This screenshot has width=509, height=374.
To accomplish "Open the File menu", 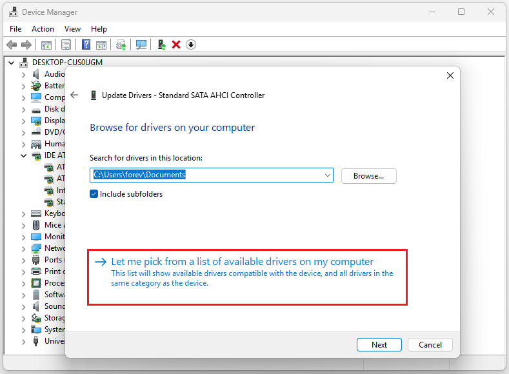I will (x=15, y=29).
